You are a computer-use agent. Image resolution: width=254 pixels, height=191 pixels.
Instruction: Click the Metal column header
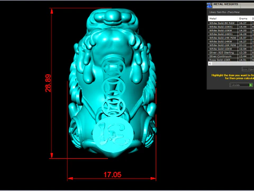223,19
